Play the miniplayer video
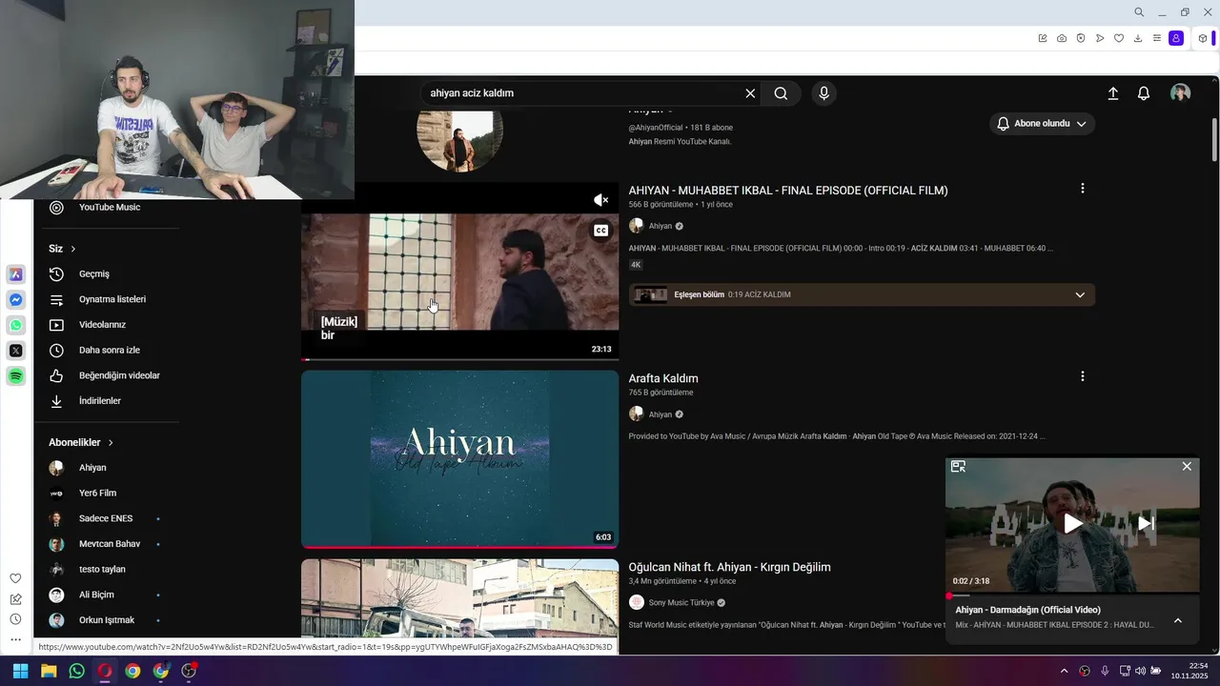 1072,523
